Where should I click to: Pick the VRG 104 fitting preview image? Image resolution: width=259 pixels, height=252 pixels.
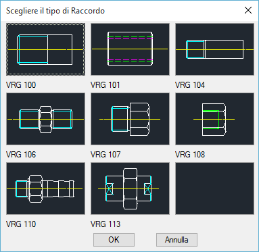(x=214, y=49)
